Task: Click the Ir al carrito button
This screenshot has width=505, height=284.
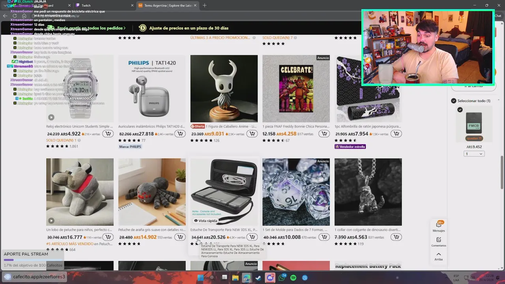Action: coord(473,86)
